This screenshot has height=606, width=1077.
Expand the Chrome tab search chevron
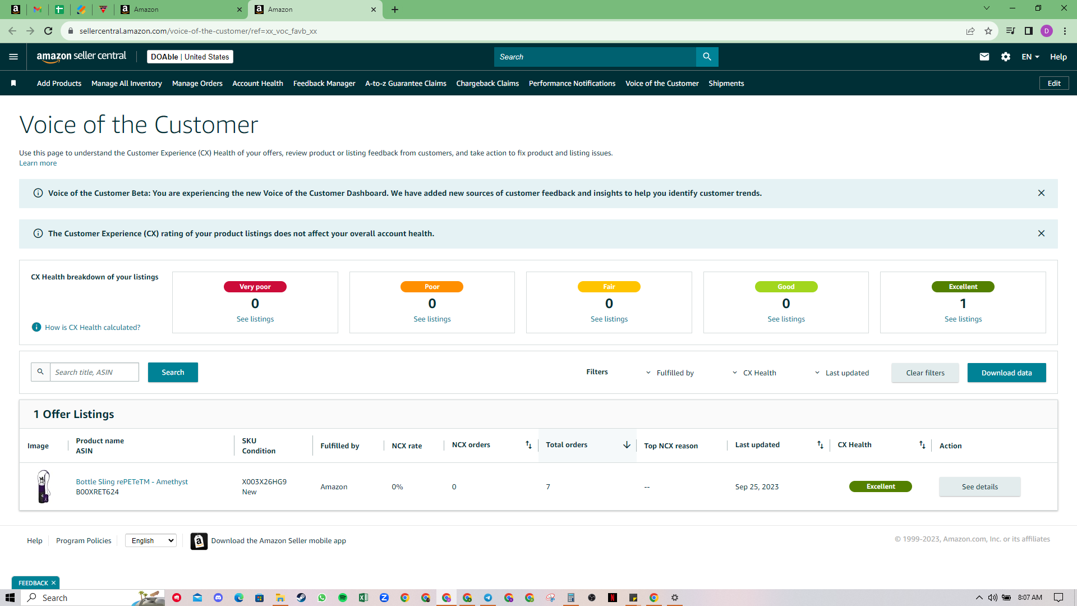(987, 8)
